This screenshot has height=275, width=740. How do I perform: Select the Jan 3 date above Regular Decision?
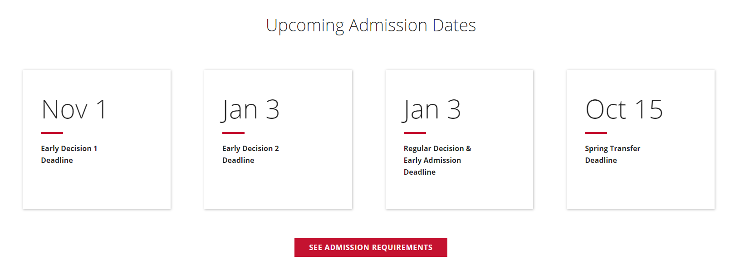[x=432, y=110]
